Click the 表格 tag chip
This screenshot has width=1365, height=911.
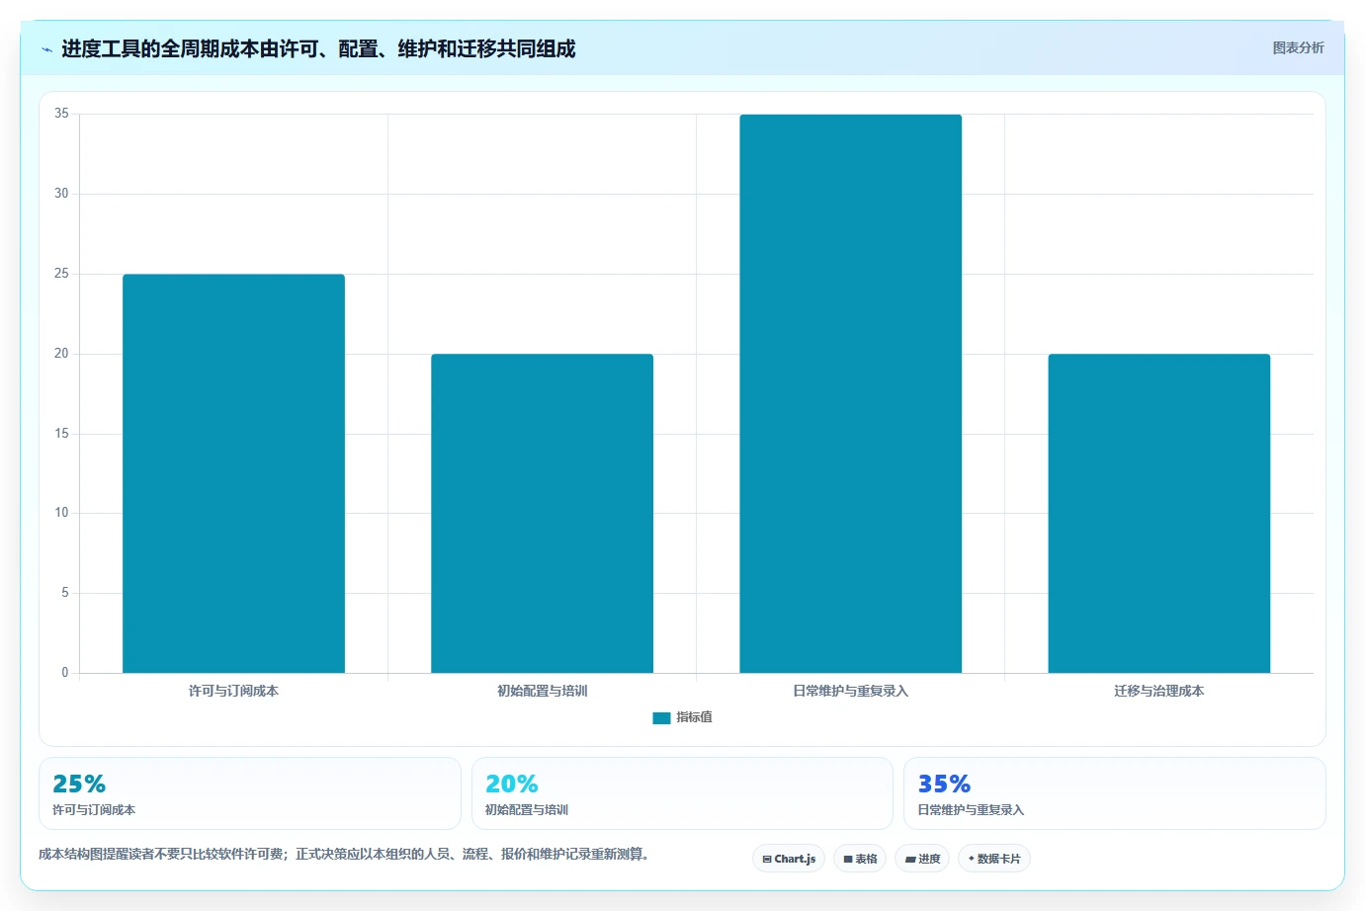(x=860, y=859)
